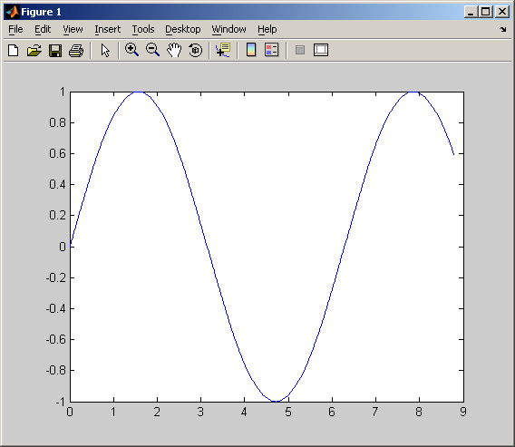515x447 pixels.
Task: Activate the Zoom In tool
Action: tap(131, 50)
